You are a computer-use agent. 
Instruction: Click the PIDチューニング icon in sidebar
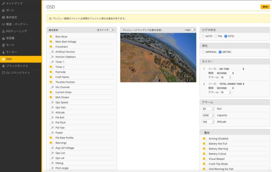tap(4, 31)
